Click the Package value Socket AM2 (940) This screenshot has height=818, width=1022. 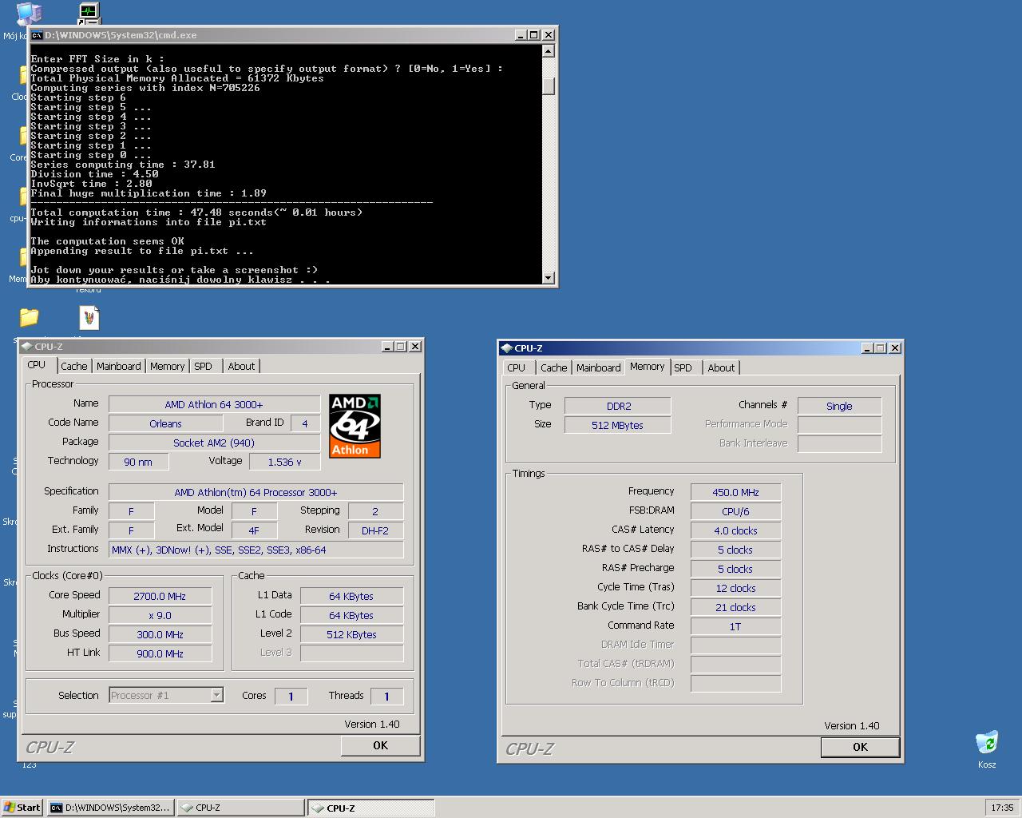(214, 443)
